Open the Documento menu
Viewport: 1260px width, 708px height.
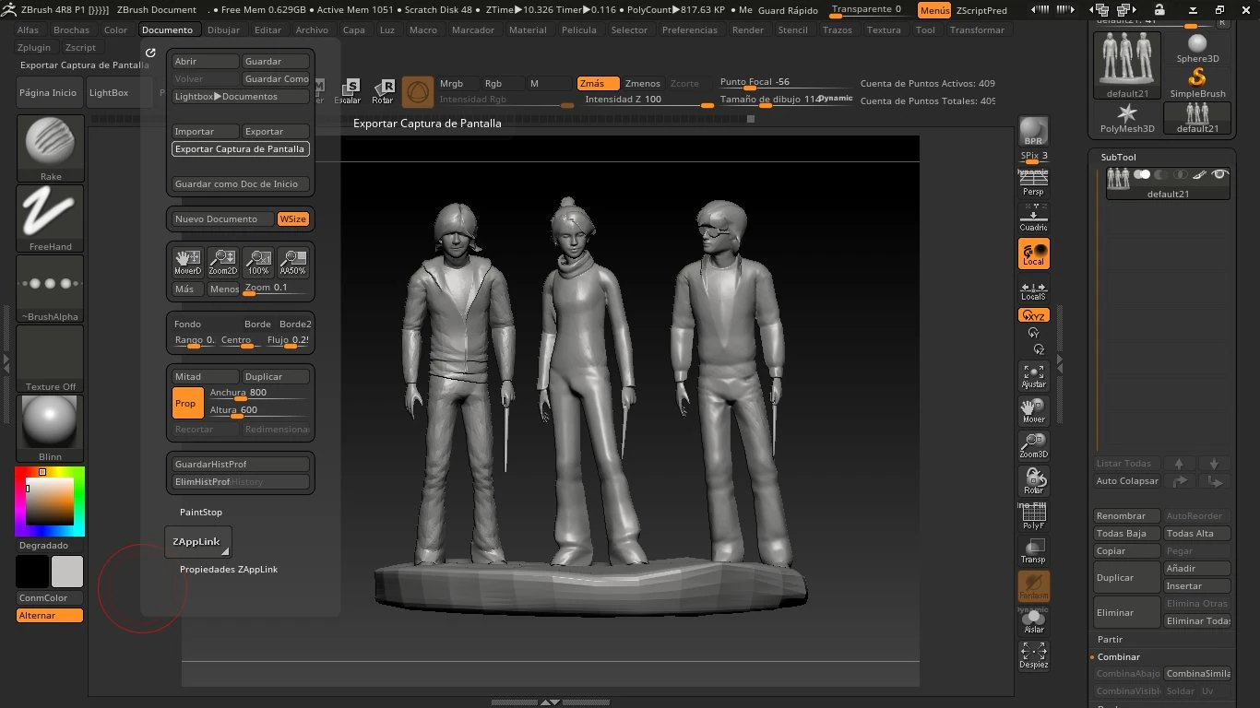167,29
